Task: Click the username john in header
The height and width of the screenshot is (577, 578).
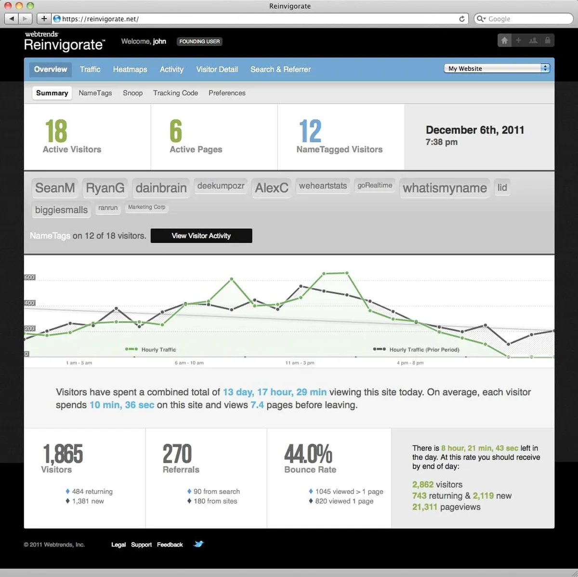Action: [x=159, y=41]
